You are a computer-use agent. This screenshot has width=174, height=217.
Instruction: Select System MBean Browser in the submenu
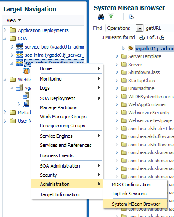coord(135,204)
